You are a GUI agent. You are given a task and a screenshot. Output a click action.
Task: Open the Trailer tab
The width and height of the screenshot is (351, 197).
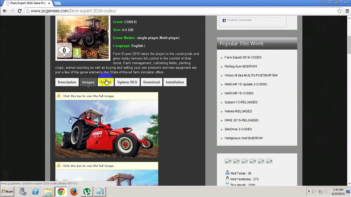tap(106, 82)
